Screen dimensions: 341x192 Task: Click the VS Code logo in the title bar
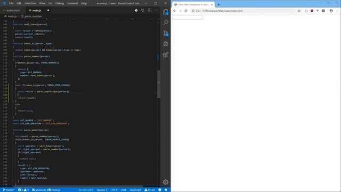pyautogui.click(x=4, y=3)
